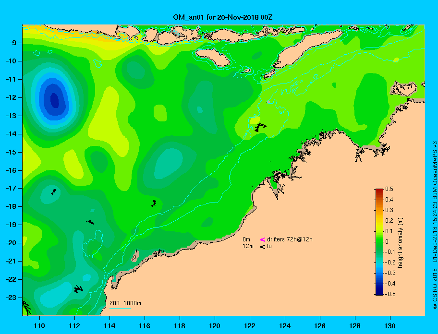Click the black drifter track near 122.7E, 13.6S
The height and width of the screenshot is (334, 438).
pos(260,127)
